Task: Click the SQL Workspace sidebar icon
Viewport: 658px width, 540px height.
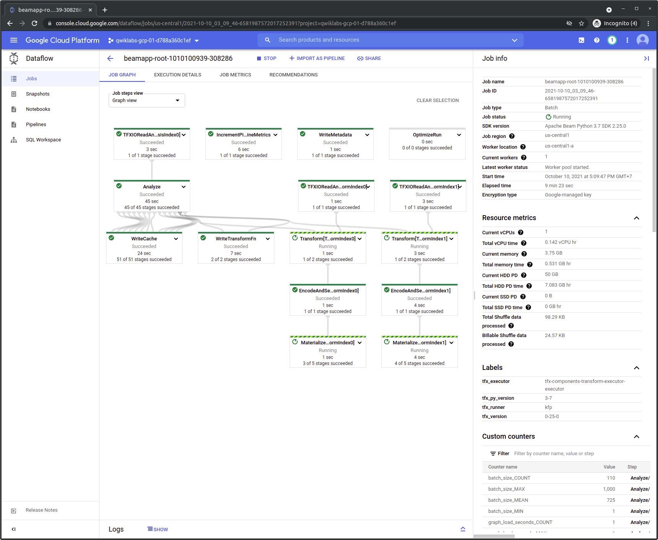Action: point(14,140)
